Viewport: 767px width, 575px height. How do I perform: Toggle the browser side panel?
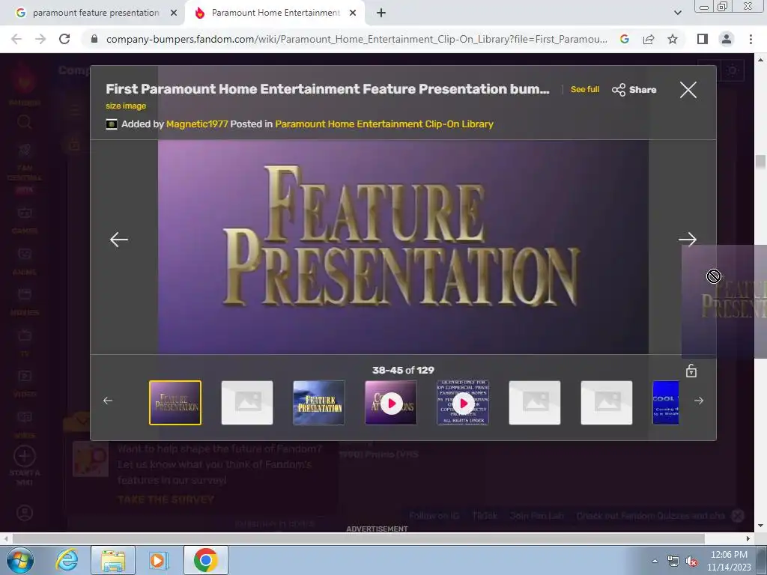click(x=703, y=39)
